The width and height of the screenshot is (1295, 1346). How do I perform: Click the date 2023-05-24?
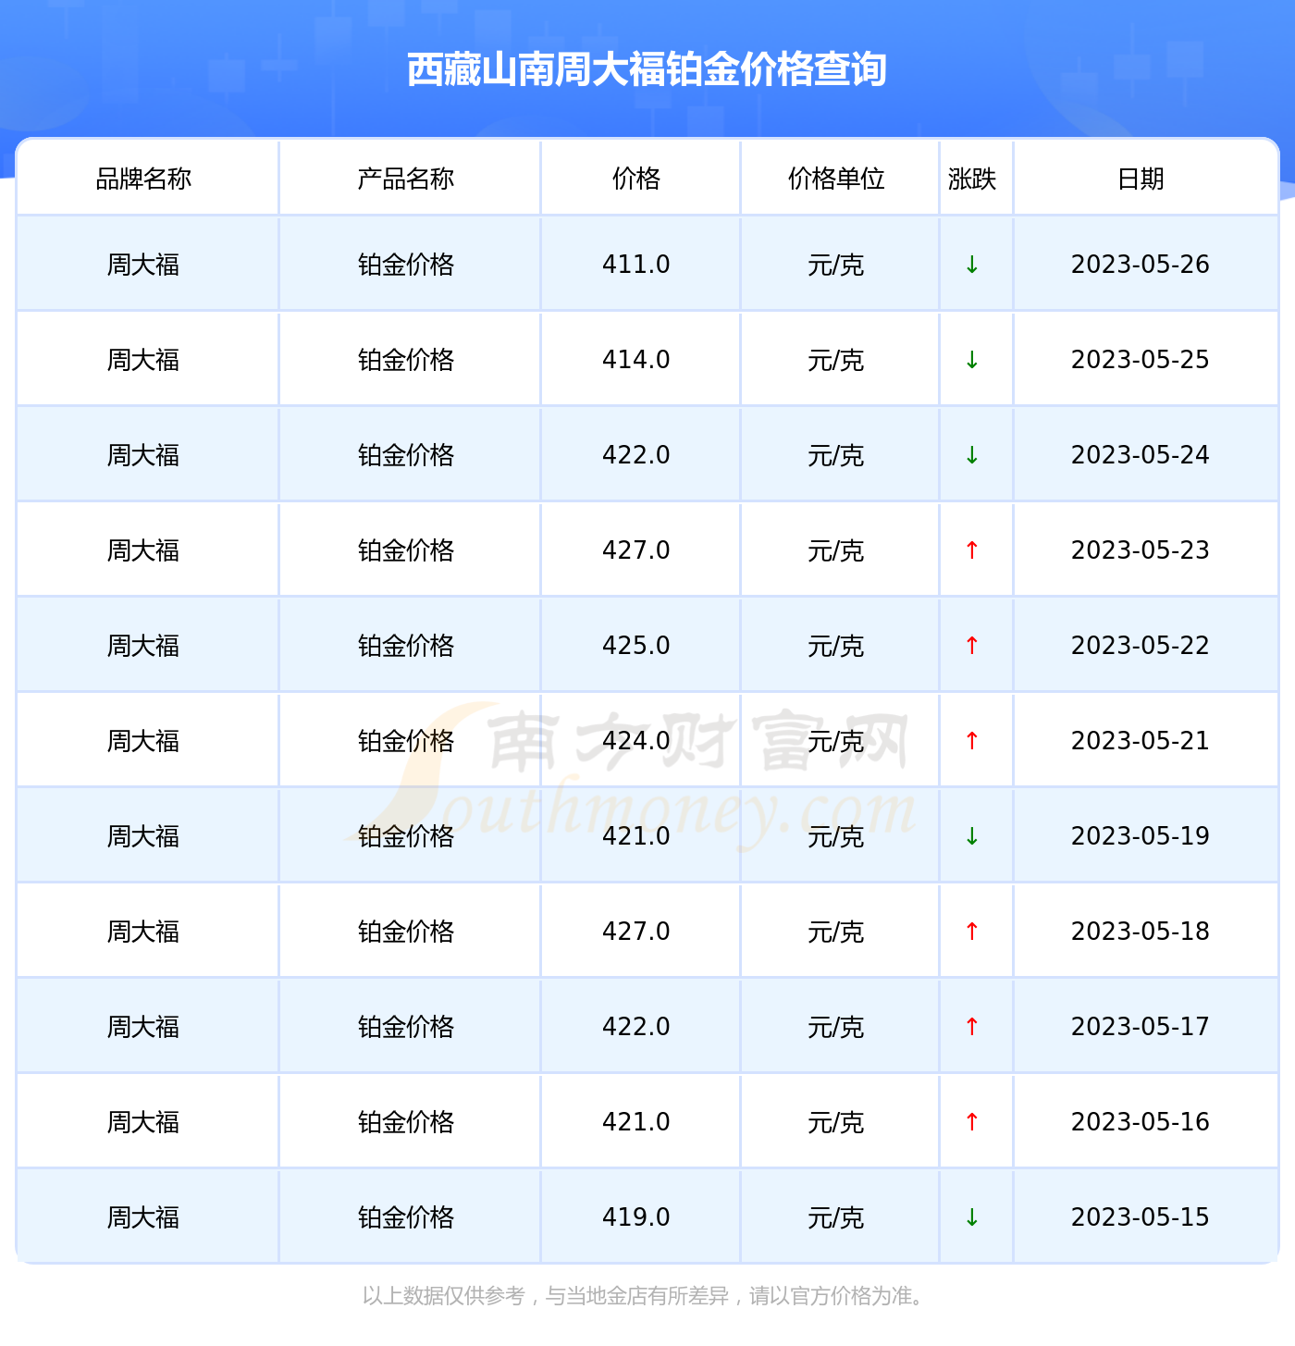[1141, 455]
